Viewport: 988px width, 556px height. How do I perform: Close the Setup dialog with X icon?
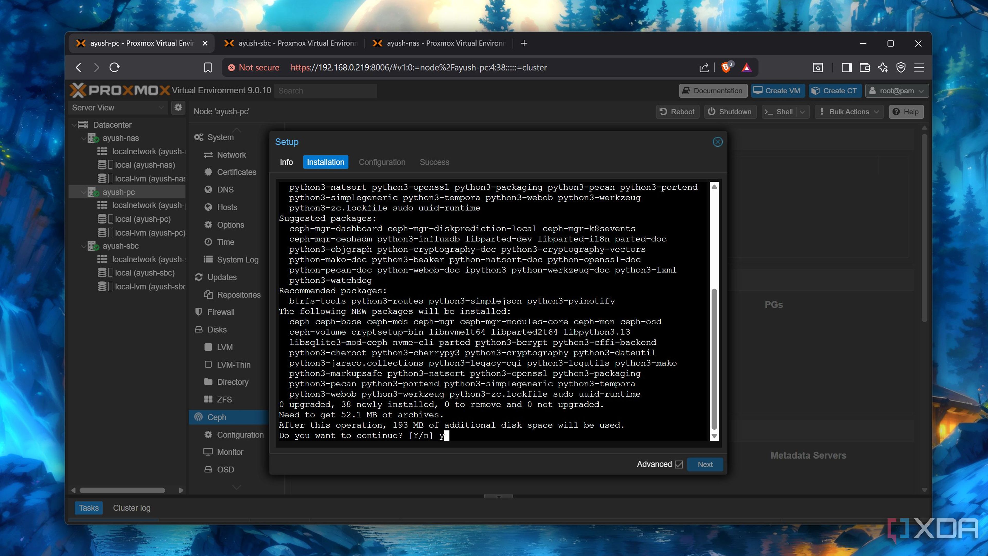718,142
